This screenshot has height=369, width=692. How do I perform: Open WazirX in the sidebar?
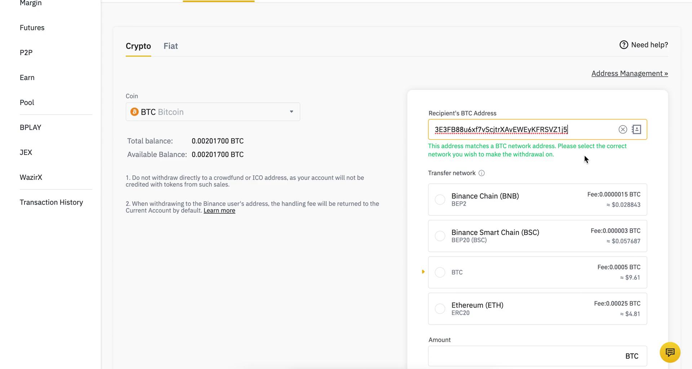pyautogui.click(x=31, y=177)
